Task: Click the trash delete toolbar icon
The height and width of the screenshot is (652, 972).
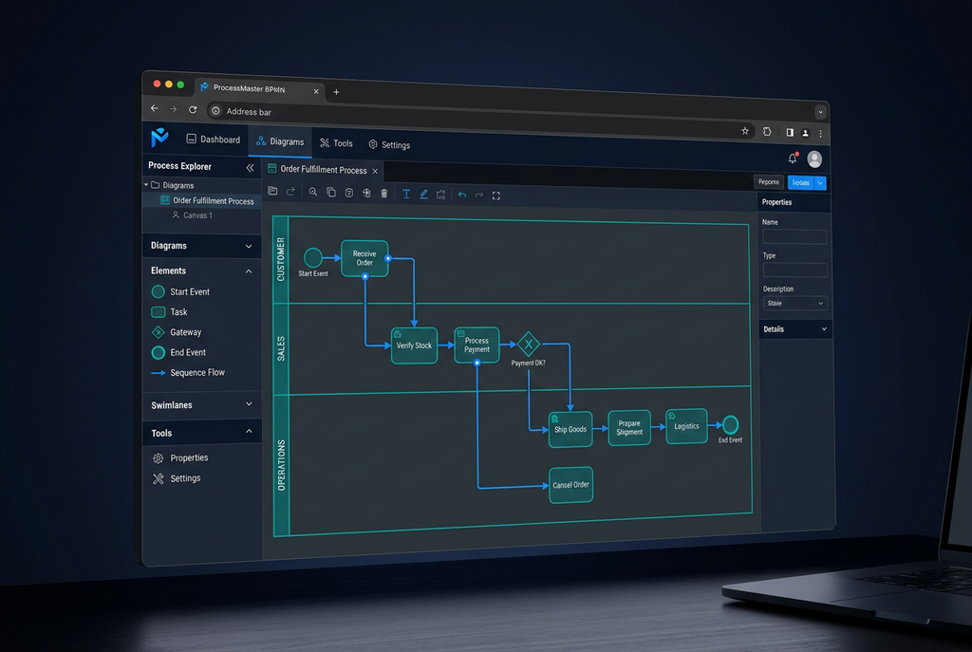Action: tap(384, 194)
